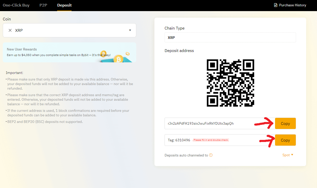Switch to the P2P tab
This screenshot has width=317, height=188.
tap(43, 5)
